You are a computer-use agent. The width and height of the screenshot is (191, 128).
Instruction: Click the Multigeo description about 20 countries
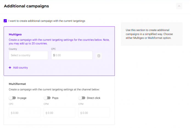[x=59, y=41]
